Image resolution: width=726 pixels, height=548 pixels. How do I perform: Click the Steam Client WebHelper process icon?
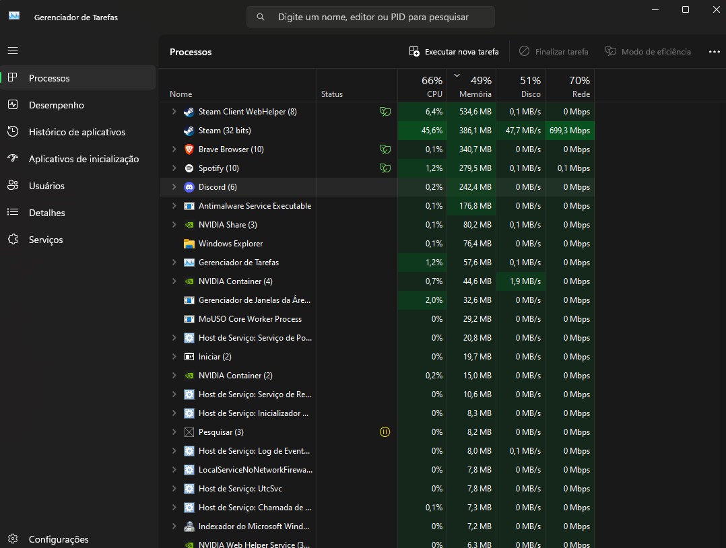click(x=189, y=112)
